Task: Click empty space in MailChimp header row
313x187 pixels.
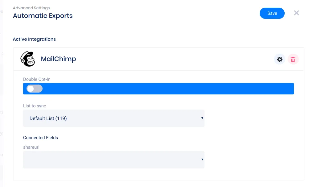Action: pyautogui.click(x=173, y=59)
